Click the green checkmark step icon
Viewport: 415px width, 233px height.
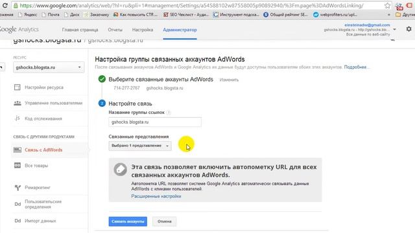(102, 79)
